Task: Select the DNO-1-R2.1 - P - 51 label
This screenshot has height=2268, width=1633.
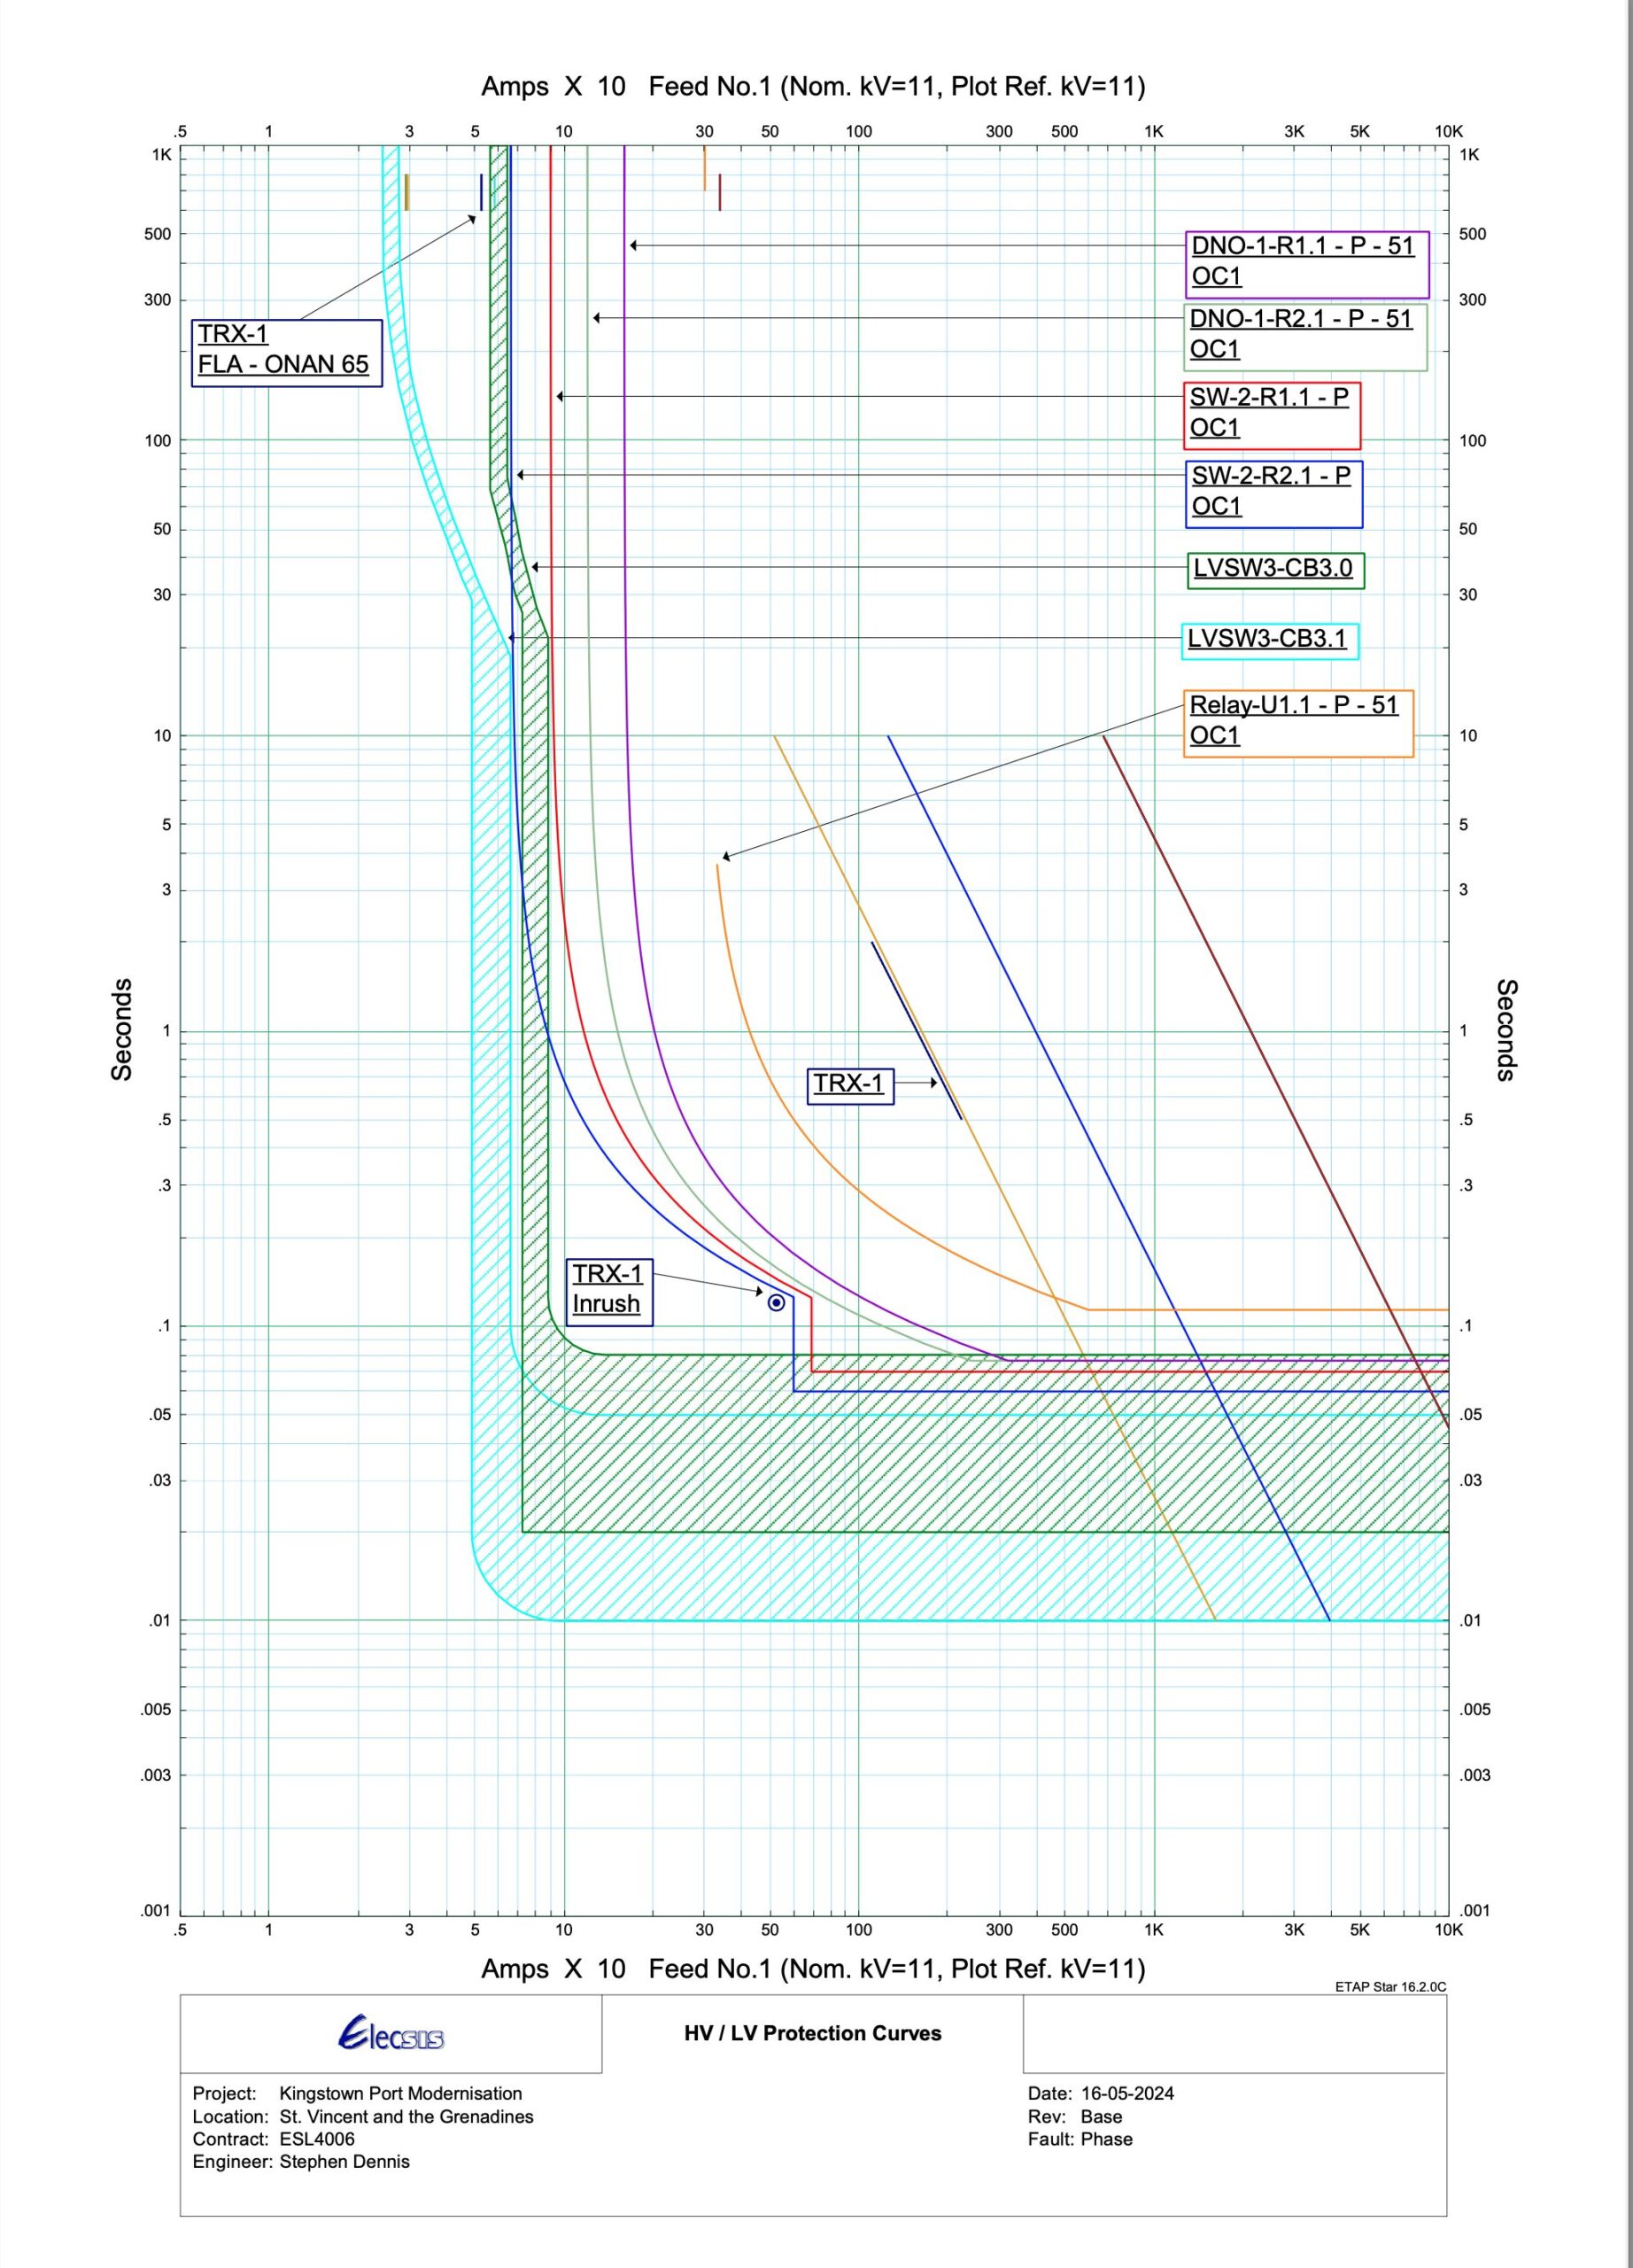Action: pos(1304,335)
